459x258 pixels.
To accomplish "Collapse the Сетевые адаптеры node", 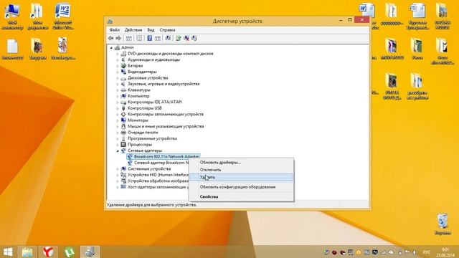I will tap(118, 150).
